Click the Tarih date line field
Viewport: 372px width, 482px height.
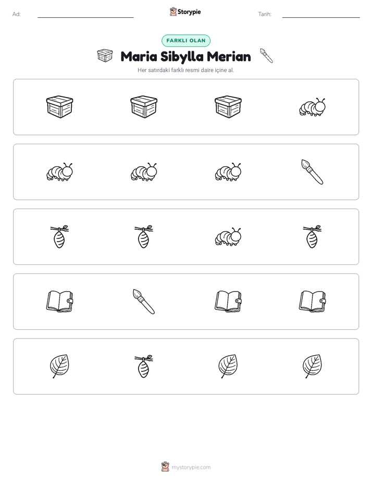[x=321, y=15]
